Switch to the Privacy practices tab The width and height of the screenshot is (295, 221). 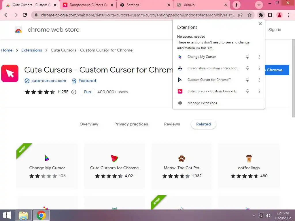(x=131, y=124)
